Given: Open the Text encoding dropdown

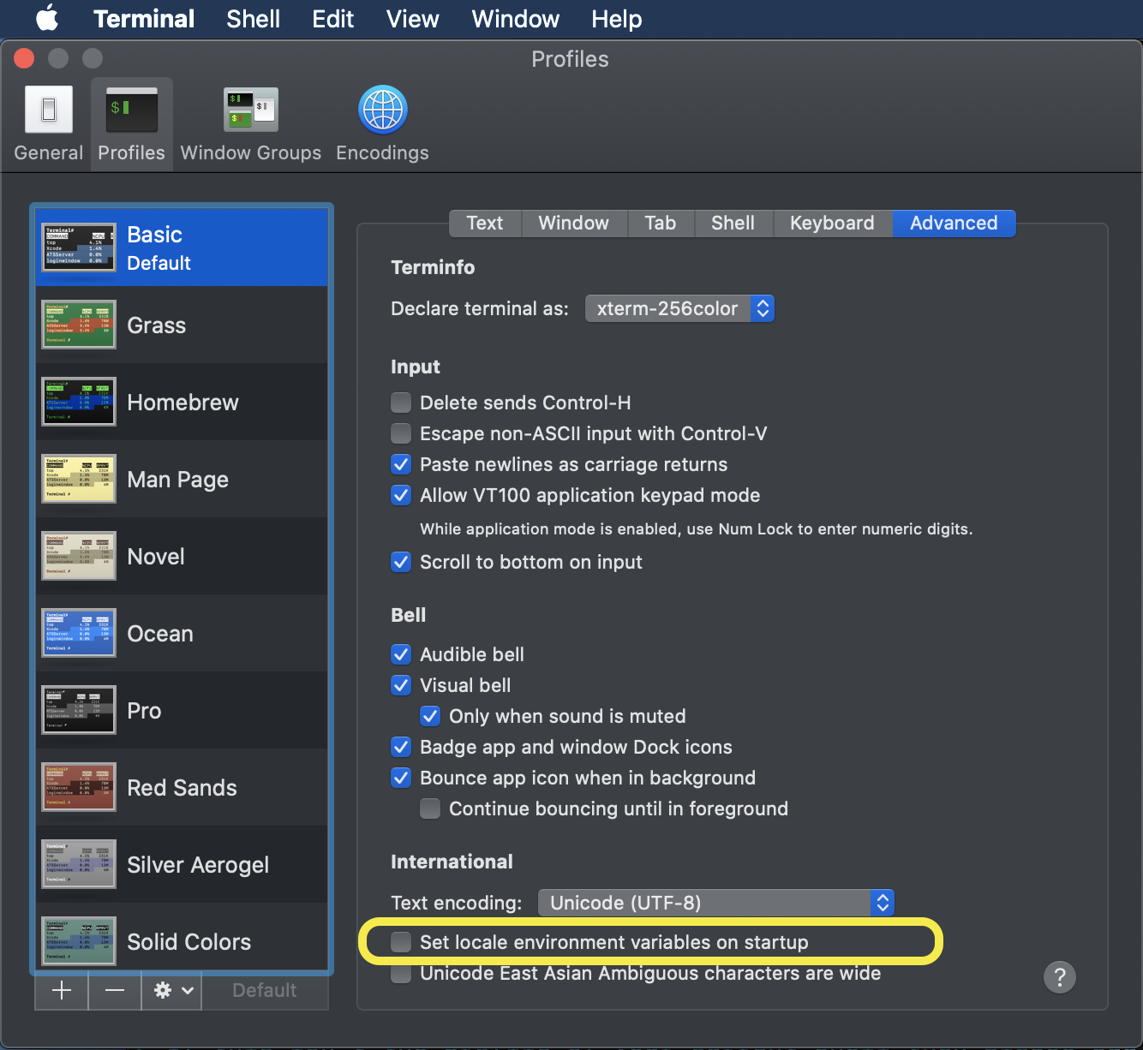Looking at the screenshot, I should [716, 903].
